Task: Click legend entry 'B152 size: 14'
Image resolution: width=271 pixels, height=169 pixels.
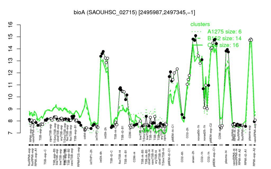Action: (x=224, y=38)
